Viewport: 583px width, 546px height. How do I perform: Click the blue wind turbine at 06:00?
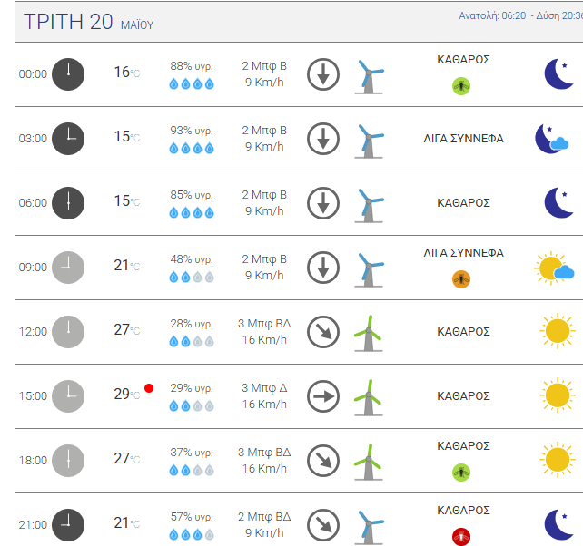pos(369,205)
